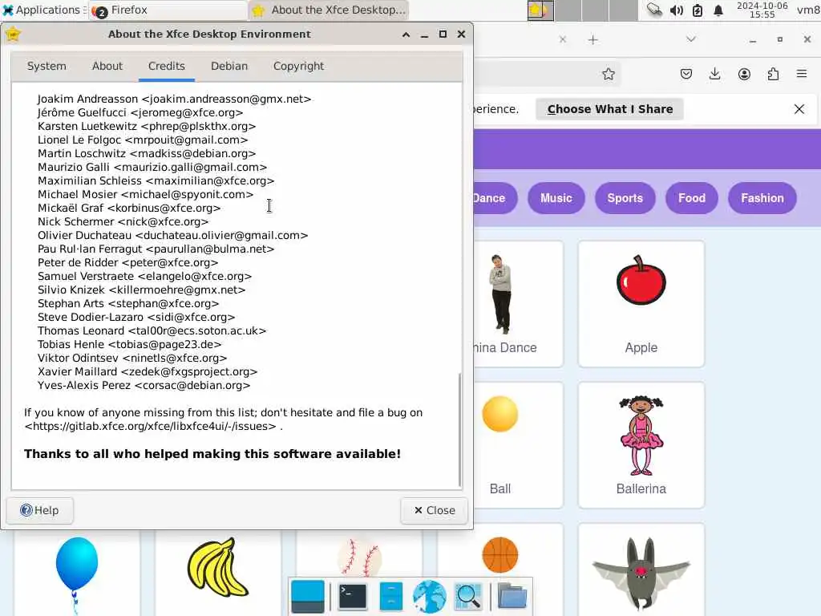Click the Firefox account icon
Image resolution: width=821 pixels, height=616 pixels.
coord(744,74)
